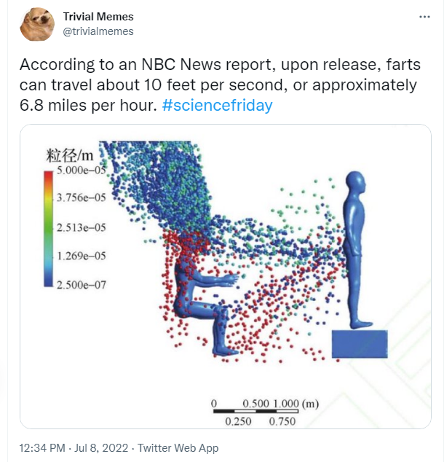Click the rainbow color scale bar in the legend
Viewport: 444px width, 462px height.
pyautogui.click(x=49, y=228)
